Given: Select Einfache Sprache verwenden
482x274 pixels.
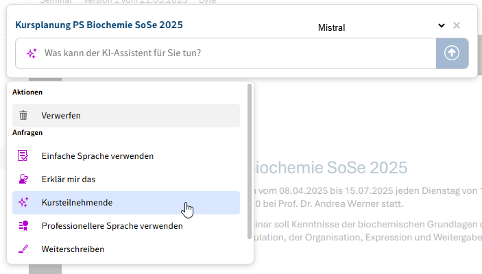Looking at the screenshot, I should click(x=126, y=156).
